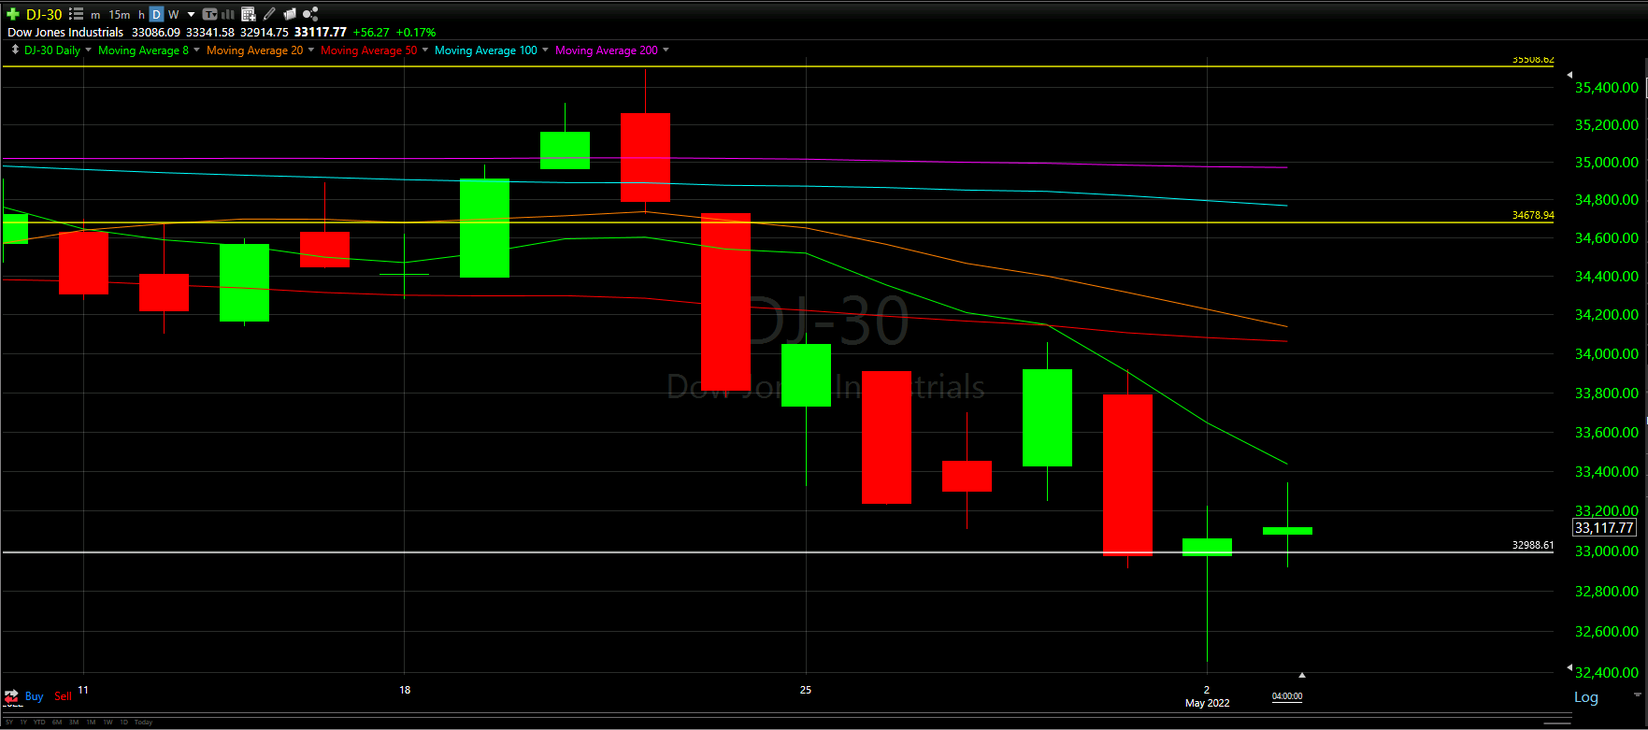Select the 6M range tab
1648x730 pixels.
tap(57, 723)
